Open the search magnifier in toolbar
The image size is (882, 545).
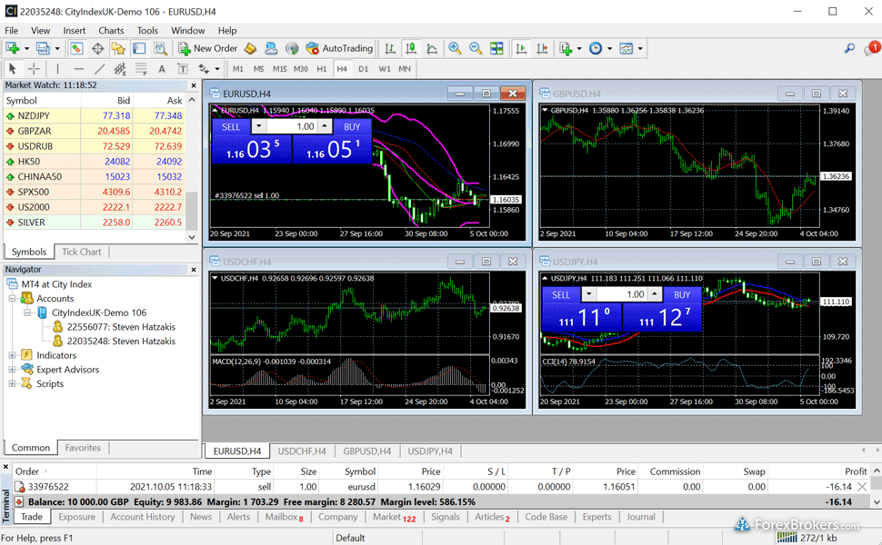[x=849, y=48]
